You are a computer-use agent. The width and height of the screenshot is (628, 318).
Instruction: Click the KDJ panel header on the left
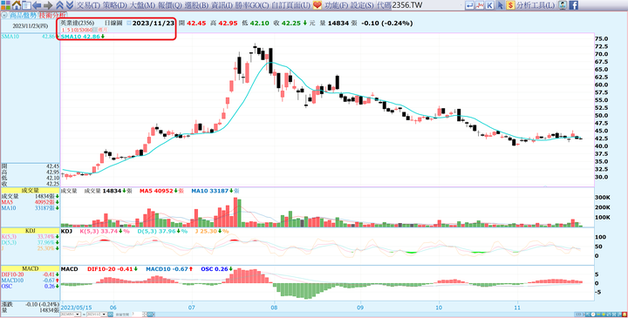click(30, 231)
